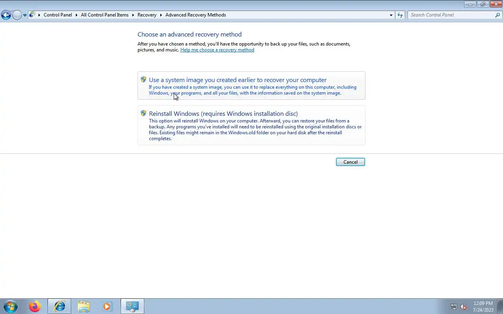Restore down the Control Panel window
This screenshot has width=503, height=314.
click(x=483, y=4)
